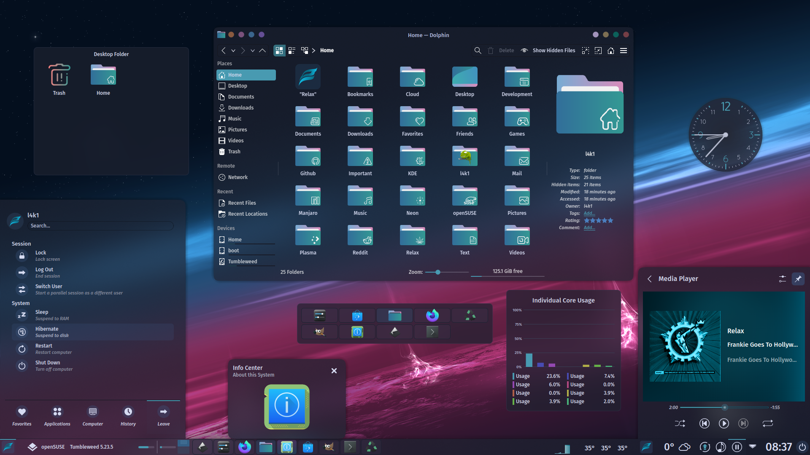Image resolution: width=810 pixels, height=455 pixels.
Task: Skip to previous track in Media Player
Action: (705, 423)
